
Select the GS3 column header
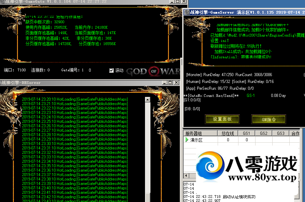coord(281,133)
